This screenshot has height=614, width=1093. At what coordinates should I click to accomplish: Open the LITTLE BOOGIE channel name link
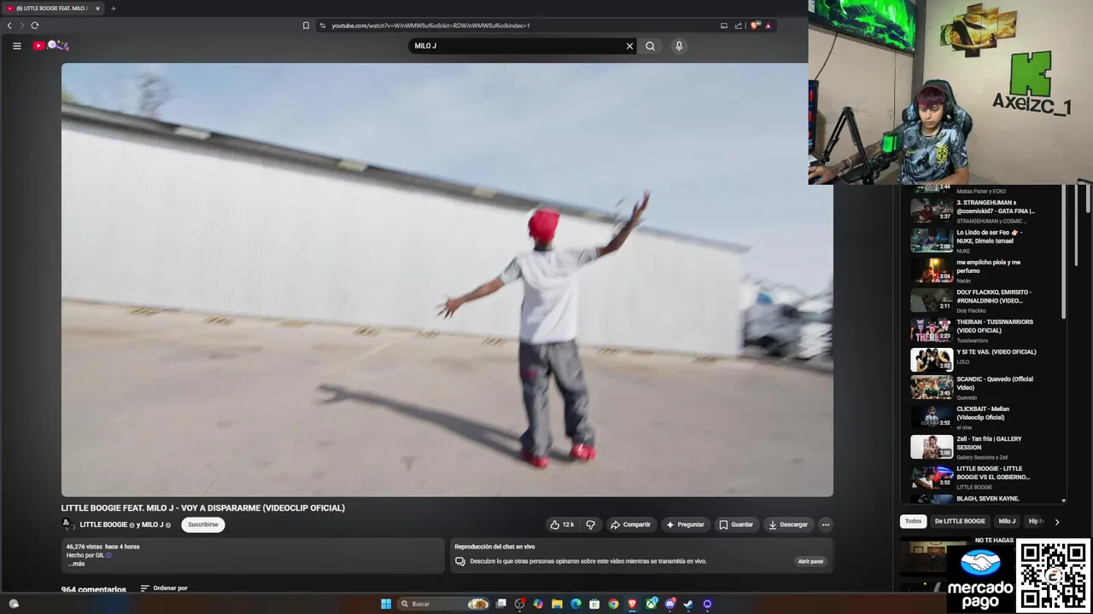click(x=103, y=524)
